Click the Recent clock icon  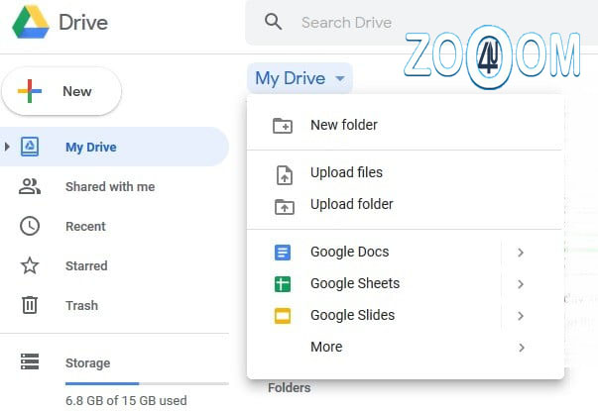(x=30, y=226)
